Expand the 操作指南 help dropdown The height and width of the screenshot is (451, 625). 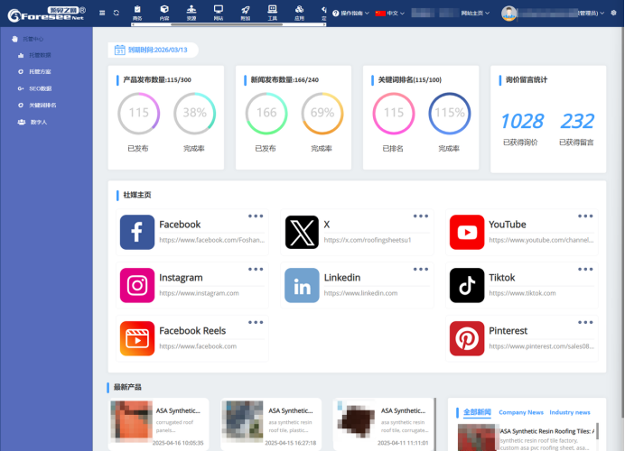(x=350, y=14)
